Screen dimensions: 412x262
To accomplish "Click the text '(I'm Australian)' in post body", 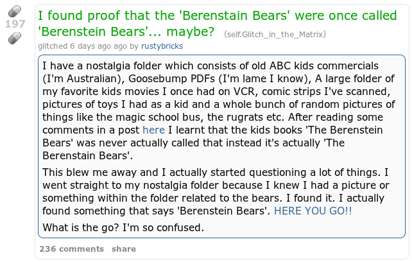I will pos(80,80).
